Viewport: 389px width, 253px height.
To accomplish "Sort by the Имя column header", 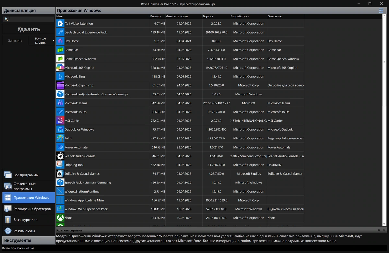I will [103, 16].
